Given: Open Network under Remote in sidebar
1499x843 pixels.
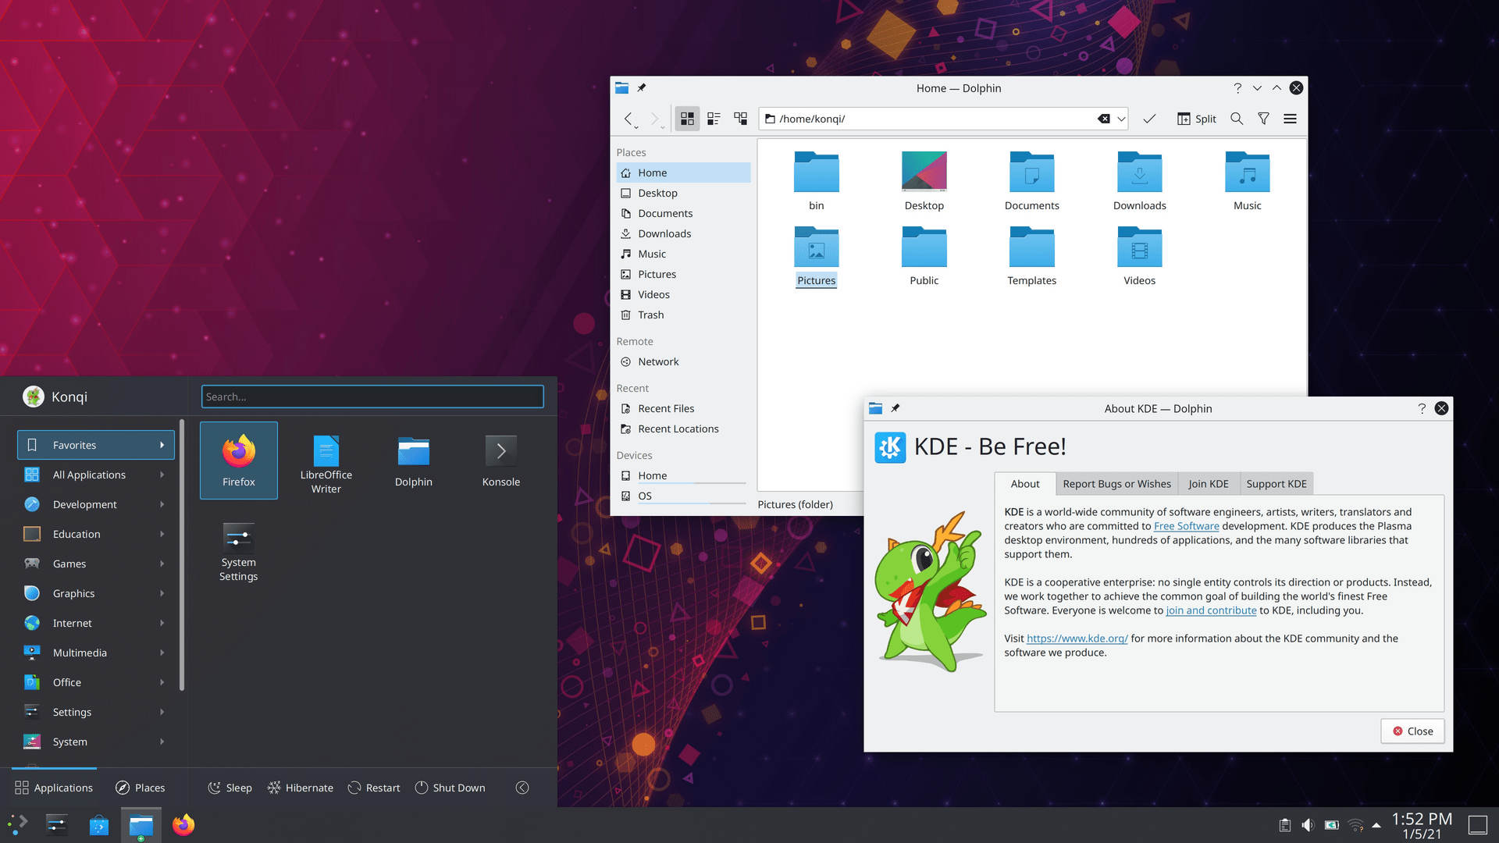Looking at the screenshot, I should [x=683, y=361].
